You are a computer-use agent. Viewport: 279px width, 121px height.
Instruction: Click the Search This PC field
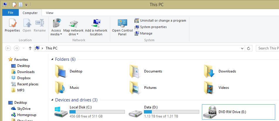(267, 48)
